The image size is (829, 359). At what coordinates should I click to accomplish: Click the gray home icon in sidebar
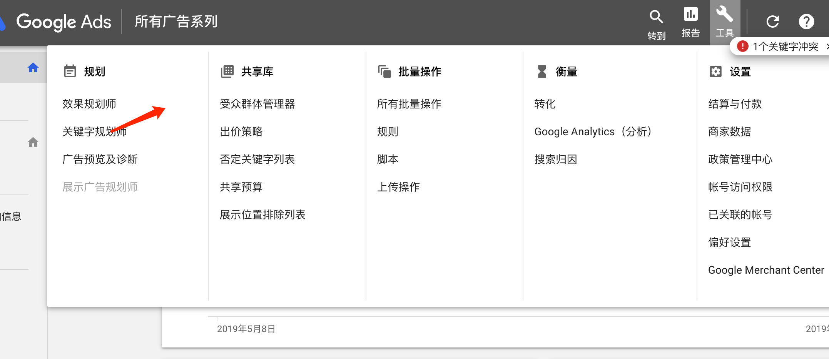point(33,142)
